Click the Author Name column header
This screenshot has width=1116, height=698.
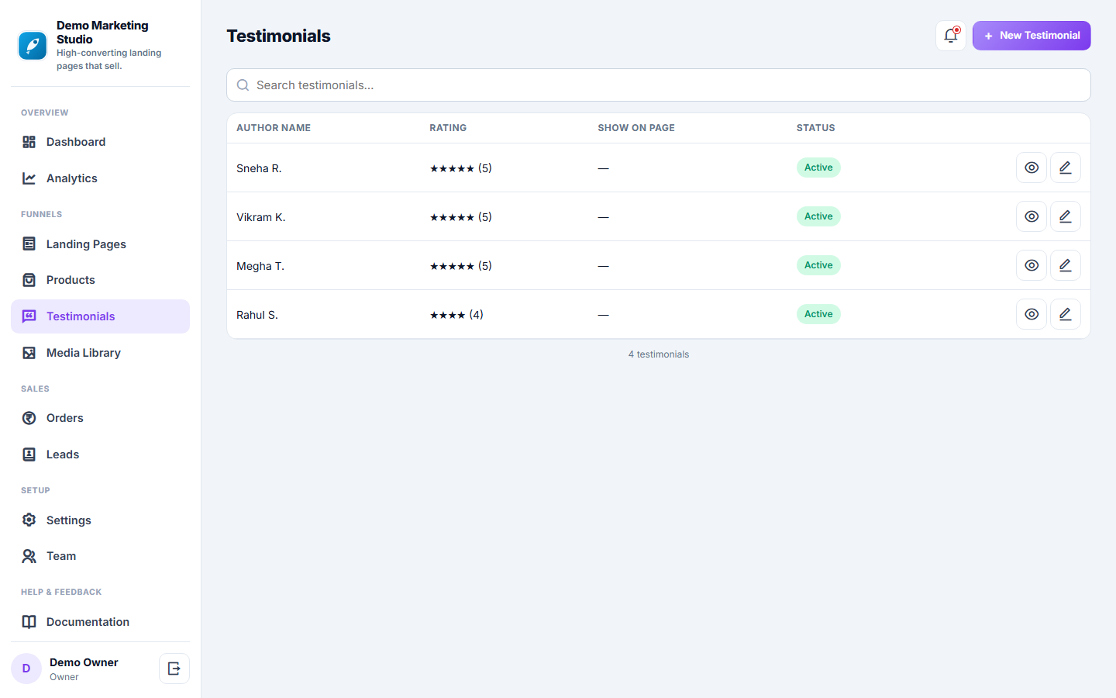(x=274, y=128)
